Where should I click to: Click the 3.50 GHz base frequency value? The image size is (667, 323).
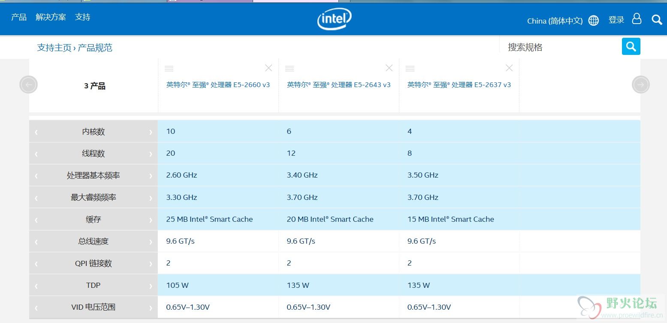423,175
